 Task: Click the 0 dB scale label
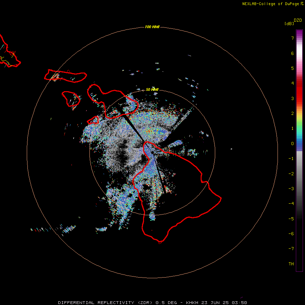pos(292,144)
